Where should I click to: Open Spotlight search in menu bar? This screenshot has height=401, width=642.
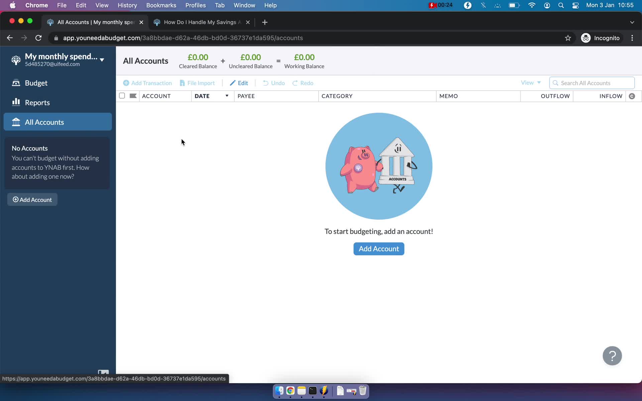pos(561,5)
